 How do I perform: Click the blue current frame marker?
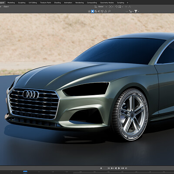[25, 172]
